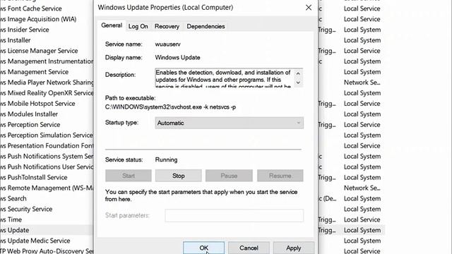Click Network Se... for Remote Management row
452x254 pixels.
tap(362, 188)
